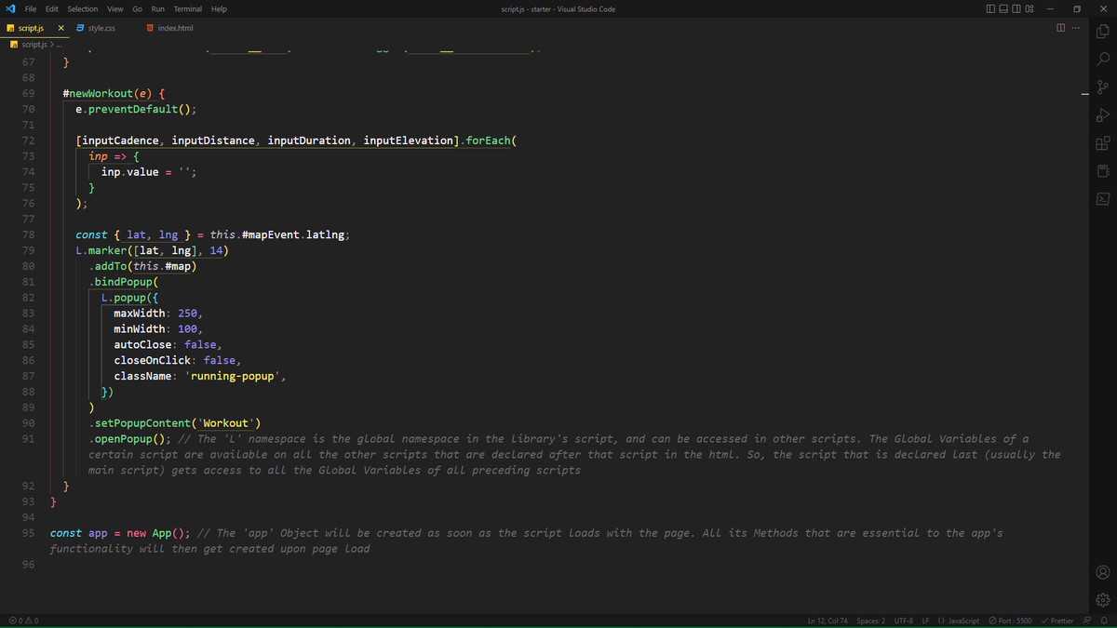
Task: Open the Run and Debug view
Action: tap(1103, 115)
